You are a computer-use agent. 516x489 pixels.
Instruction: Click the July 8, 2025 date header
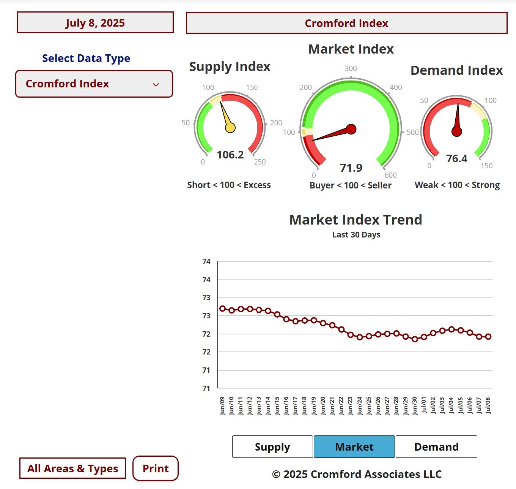click(95, 23)
